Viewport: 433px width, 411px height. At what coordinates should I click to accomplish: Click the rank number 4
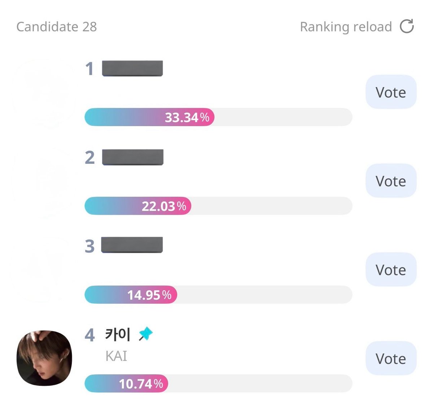click(89, 335)
